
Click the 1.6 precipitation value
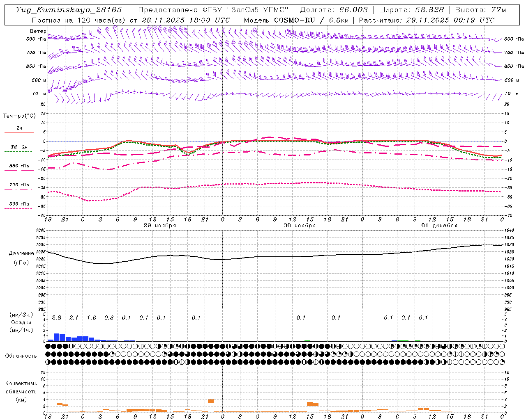pos(91,318)
